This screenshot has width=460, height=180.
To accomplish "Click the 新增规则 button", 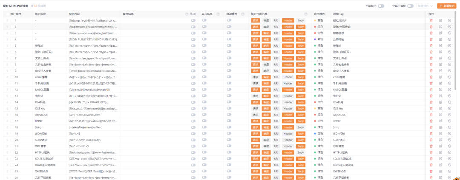I will [x=447, y=6].
